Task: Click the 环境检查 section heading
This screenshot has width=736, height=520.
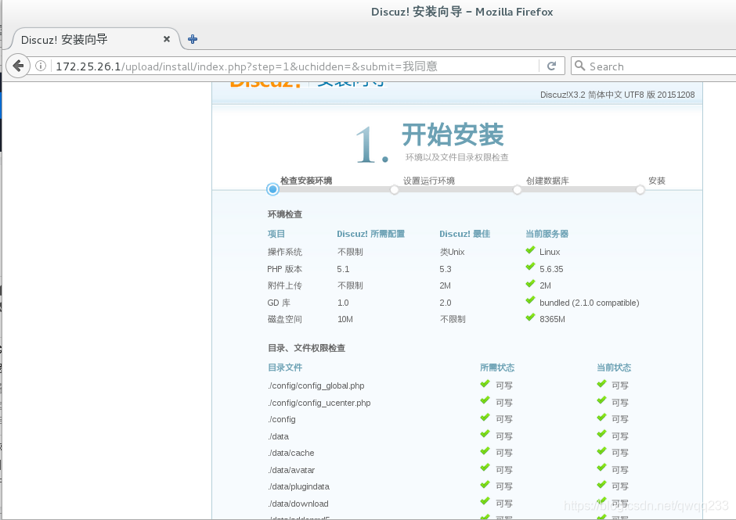Action: (285, 214)
